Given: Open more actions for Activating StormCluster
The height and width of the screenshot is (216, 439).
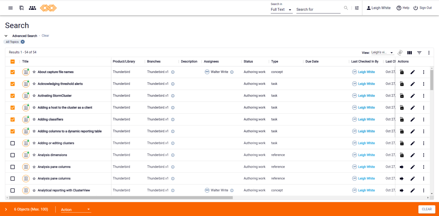Looking at the screenshot, I should click(424, 96).
